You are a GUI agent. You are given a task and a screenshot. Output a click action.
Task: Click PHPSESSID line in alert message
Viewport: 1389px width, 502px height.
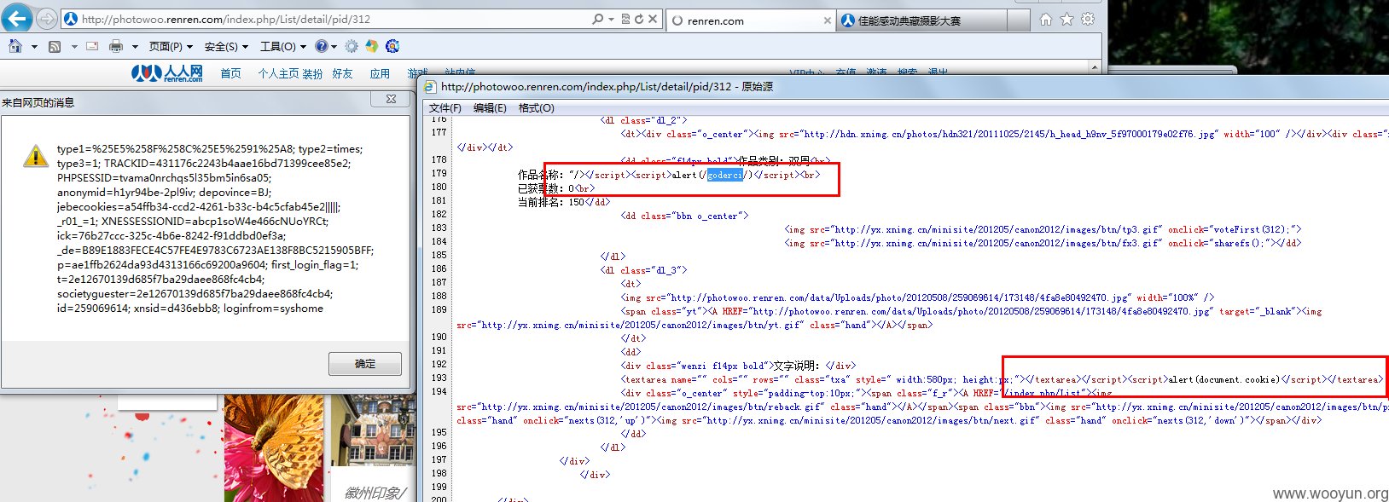pos(164,178)
